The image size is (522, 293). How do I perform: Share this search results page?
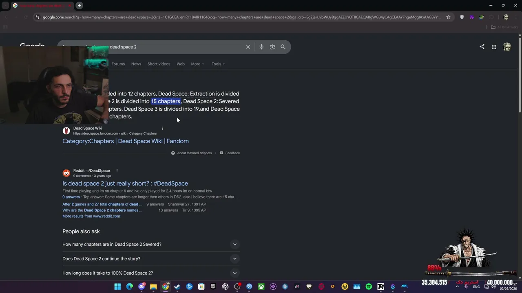(482, 47)
